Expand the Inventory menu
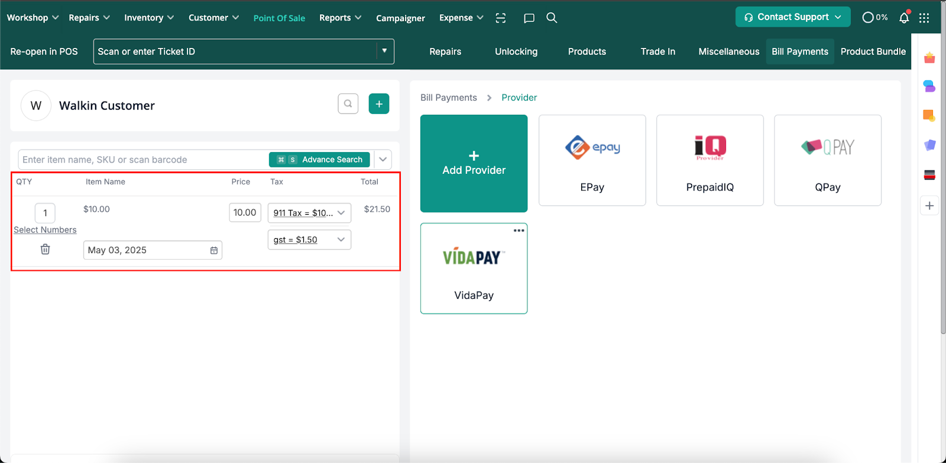946x463 pixels. (x=149, y=18)
